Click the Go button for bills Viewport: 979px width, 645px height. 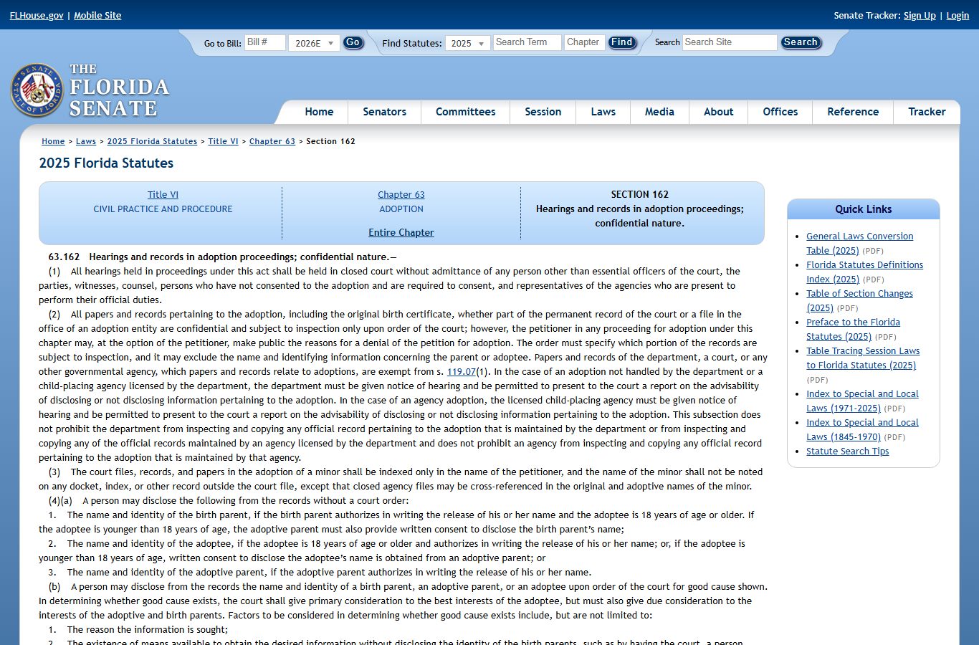tap(353, 43)
